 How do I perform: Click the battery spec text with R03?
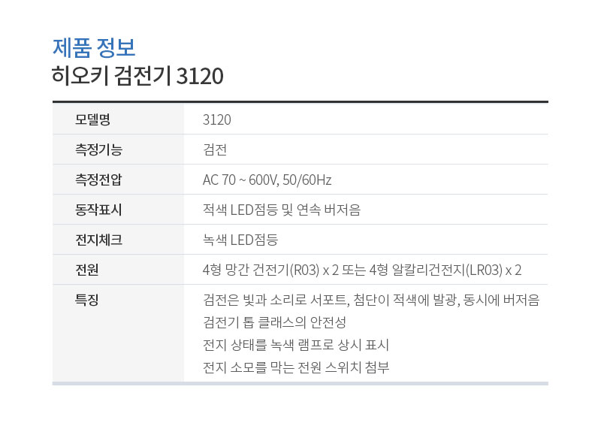(x=270, y=270)
